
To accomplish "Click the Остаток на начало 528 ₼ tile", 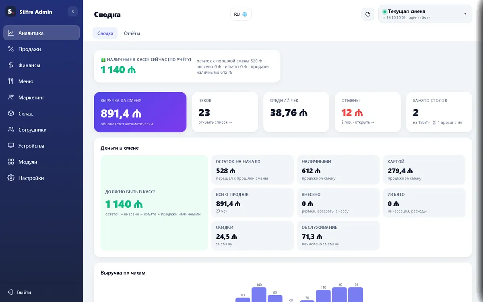I will click(253, 170).
